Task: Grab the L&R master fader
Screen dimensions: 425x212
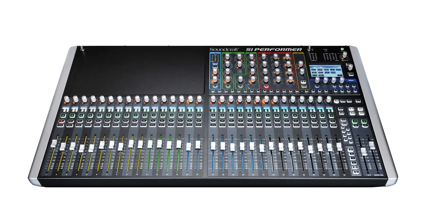Action: coord(364,152)
